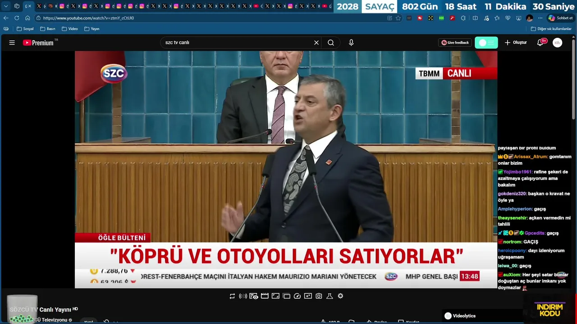This screenshot has height=324, width=577.
Task: Open extension settings gear under player
Action: coord(340,296)
